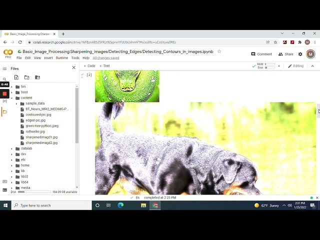Open the search sidebar icon
The image size is (320, 240).
(x=4, y=79)
